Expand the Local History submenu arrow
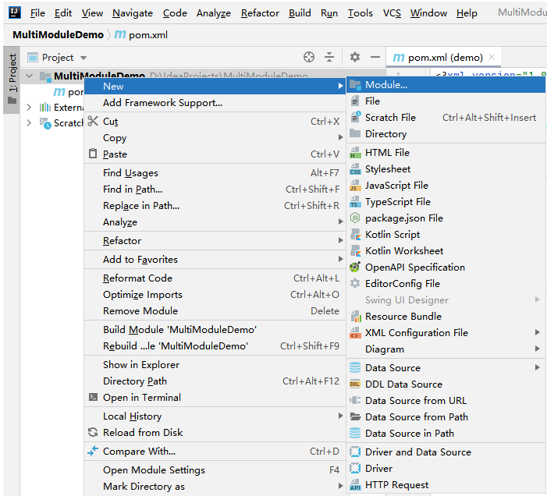This screenshot has height=496, width=547. [x=340, y=416]
